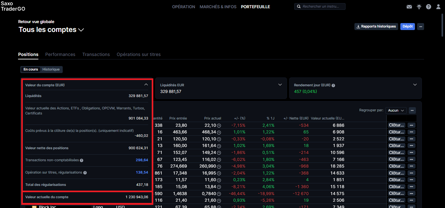The image size is (445, 208).
Task: Click help icon next to Opération sur titres, régularisations
Action: tap(85, 173)
